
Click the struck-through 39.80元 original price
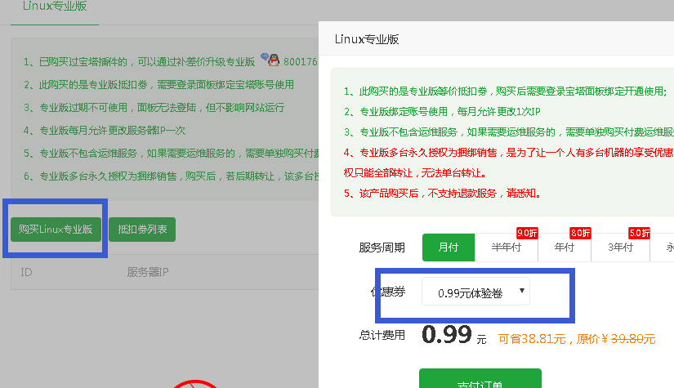pos(632,339)
